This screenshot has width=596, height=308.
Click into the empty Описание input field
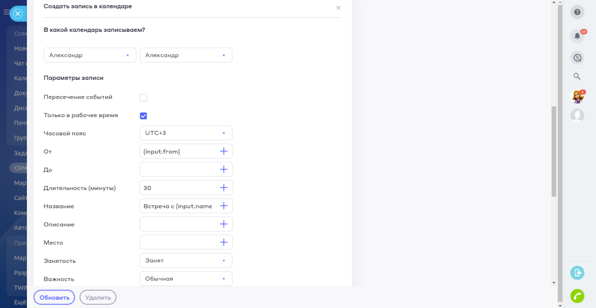(178, 224)
